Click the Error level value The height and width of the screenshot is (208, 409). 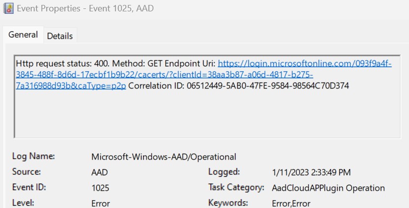(x=101, y=204)
